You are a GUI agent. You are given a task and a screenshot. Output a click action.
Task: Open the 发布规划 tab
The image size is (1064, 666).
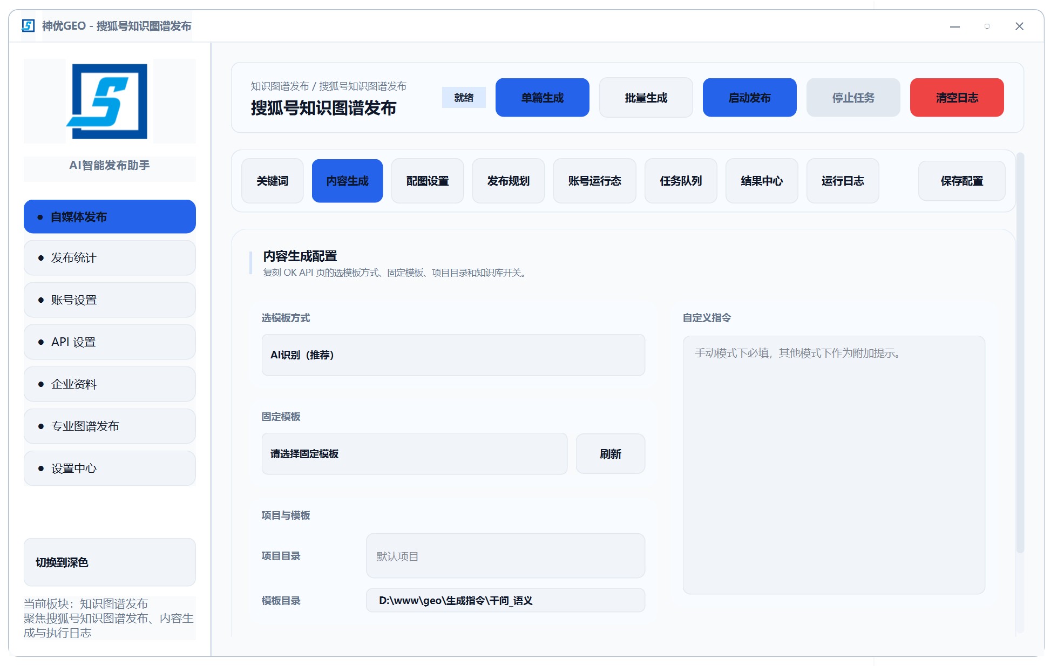pyautogui.click(x=509, y=181)
